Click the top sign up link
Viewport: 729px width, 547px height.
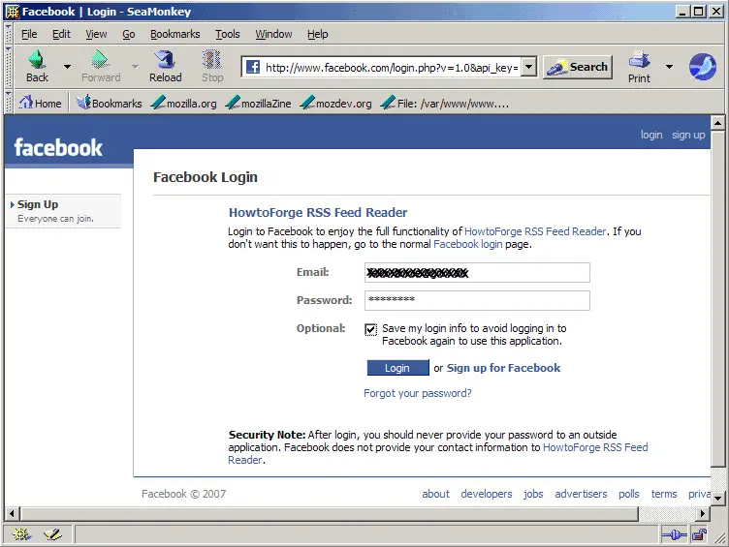click(x=688, y=135)
